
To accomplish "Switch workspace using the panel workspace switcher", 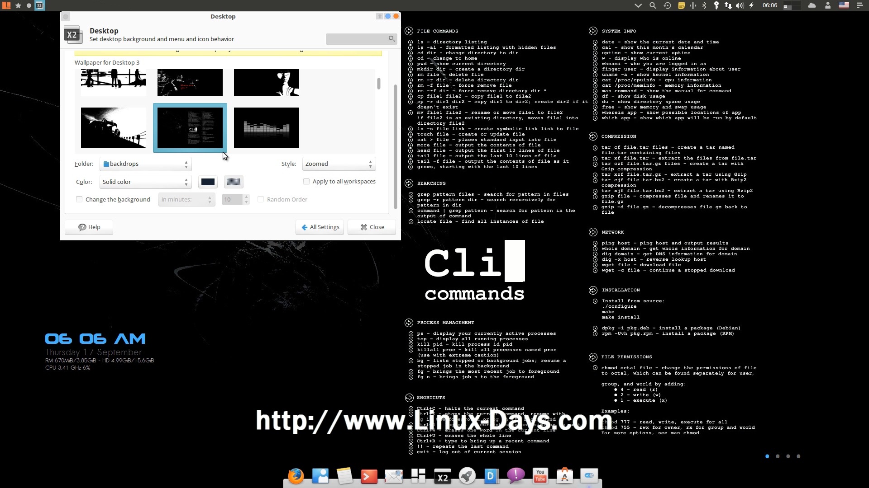I will click(792, 5).
